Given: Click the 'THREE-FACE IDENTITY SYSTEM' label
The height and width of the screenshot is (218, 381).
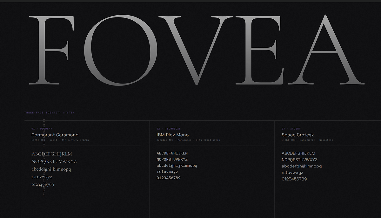Looking at the screenshot, I should pos(50,112).
